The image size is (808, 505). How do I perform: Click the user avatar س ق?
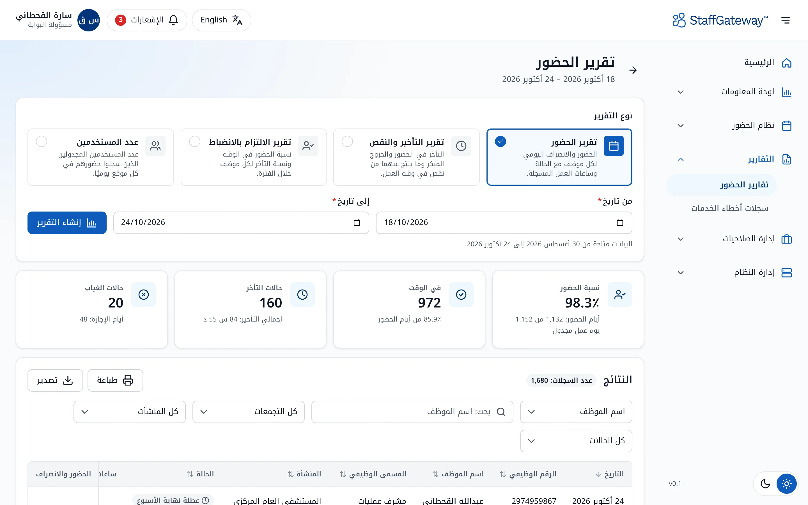click(x=88, y=20)
